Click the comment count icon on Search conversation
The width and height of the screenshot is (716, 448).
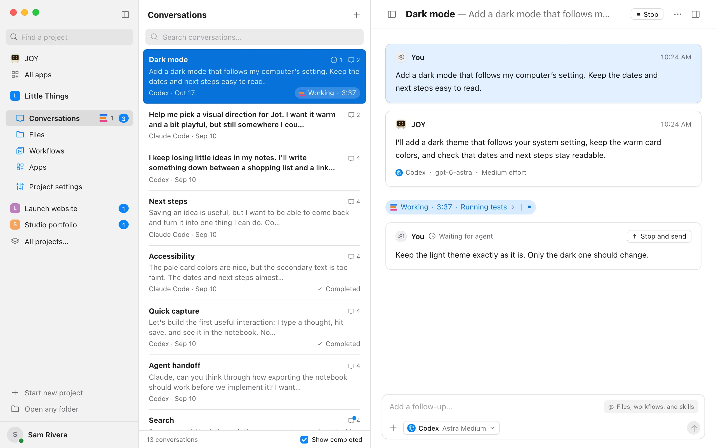pyautogui.click(x=352, y=420)
